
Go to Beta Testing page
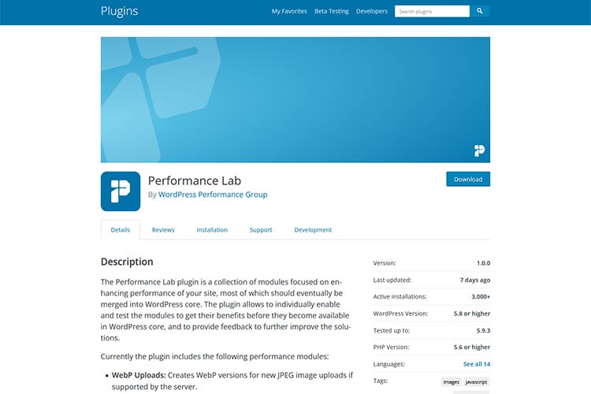click(332, 11)
